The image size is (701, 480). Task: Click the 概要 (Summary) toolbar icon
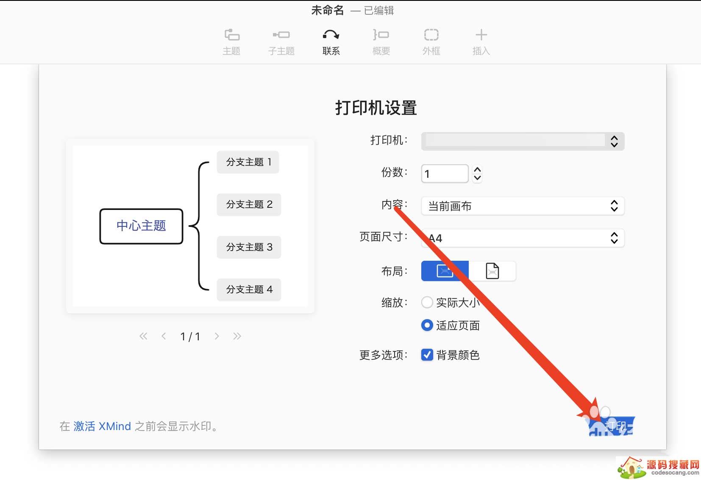(x=381, y=35)
